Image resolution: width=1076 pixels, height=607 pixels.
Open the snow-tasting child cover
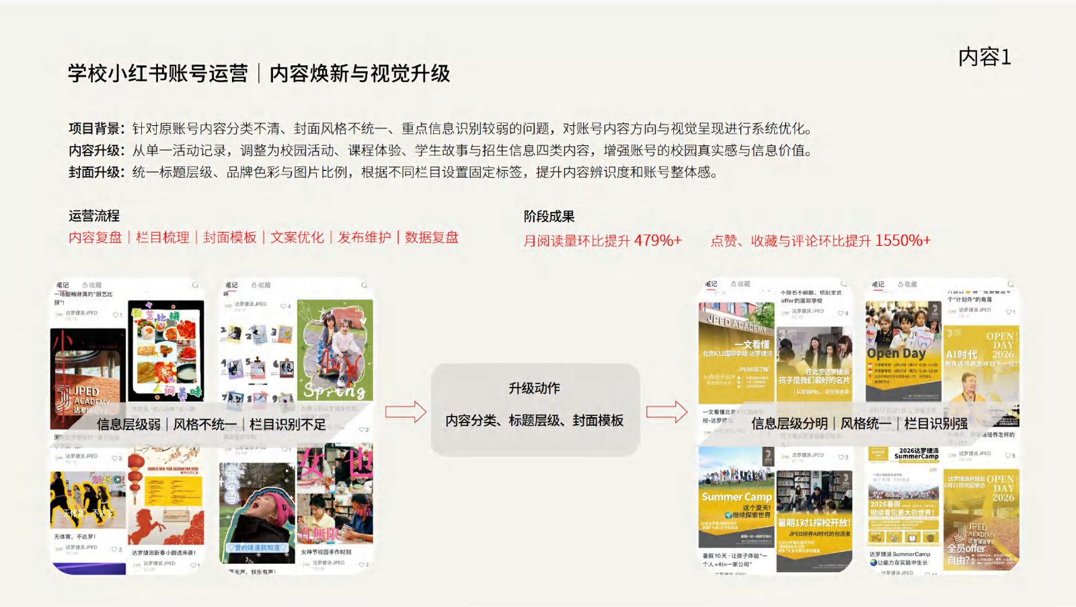pyautogui.click(x=258, y=513)
